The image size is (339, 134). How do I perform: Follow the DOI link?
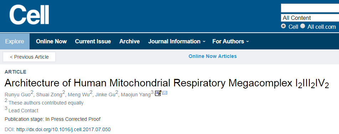click(63, 129)
